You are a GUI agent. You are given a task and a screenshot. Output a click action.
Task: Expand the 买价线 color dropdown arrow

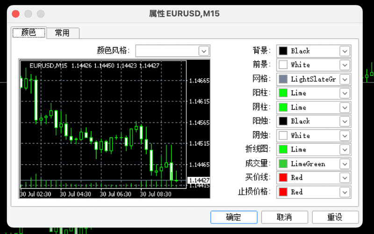345,178
